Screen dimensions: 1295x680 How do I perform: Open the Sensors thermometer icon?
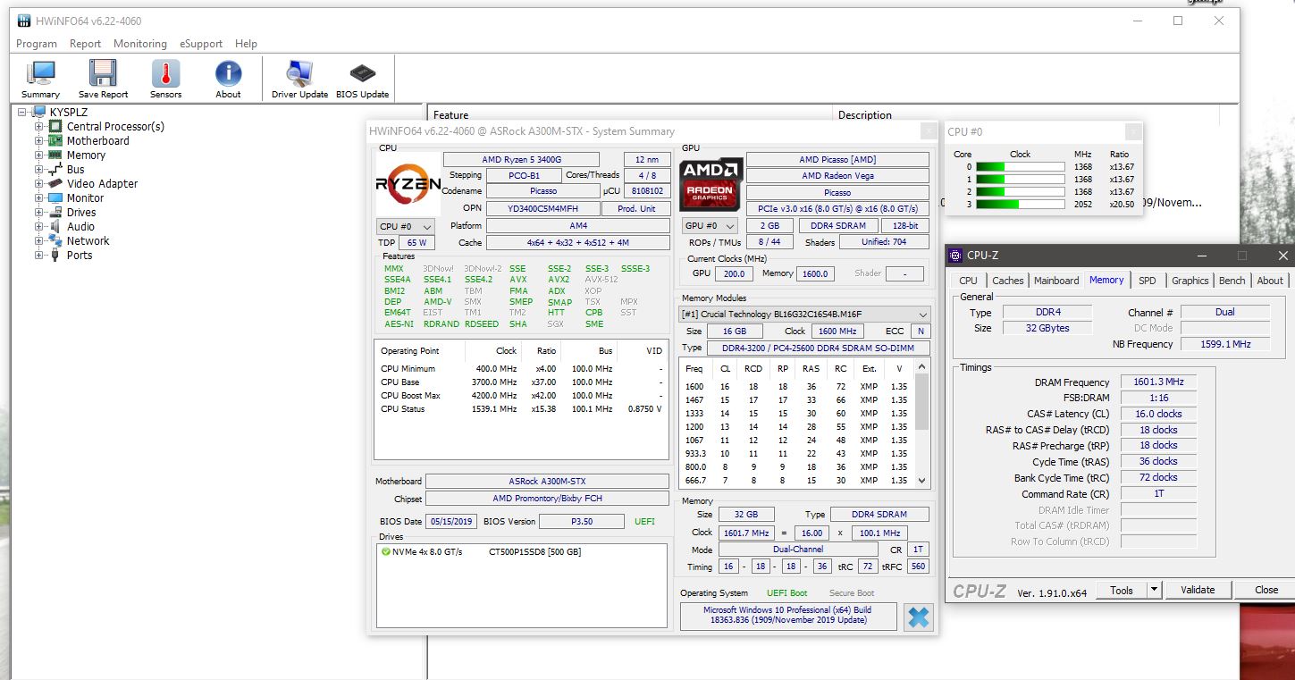[165, 79]
